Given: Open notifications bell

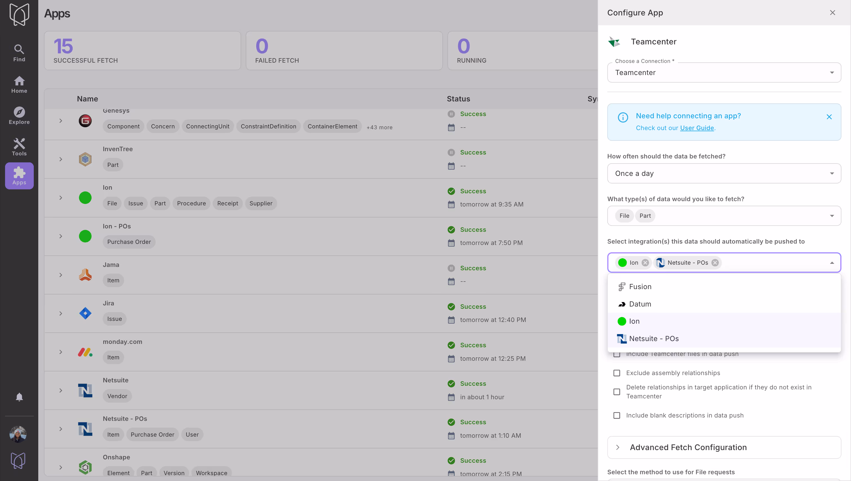Looking at the screenshot, I should (x=19, y=397).
